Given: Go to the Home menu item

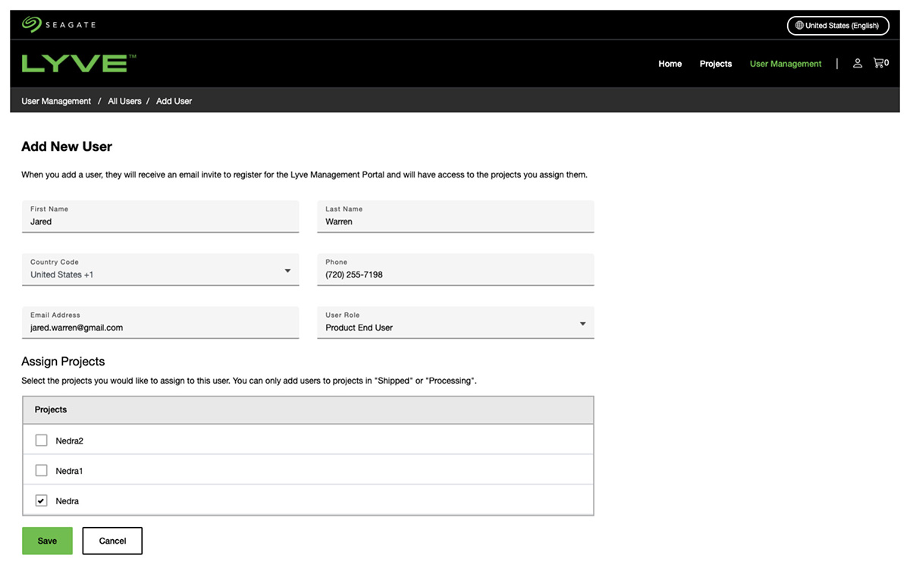Looking at the screenshot, I should [670, 64].
